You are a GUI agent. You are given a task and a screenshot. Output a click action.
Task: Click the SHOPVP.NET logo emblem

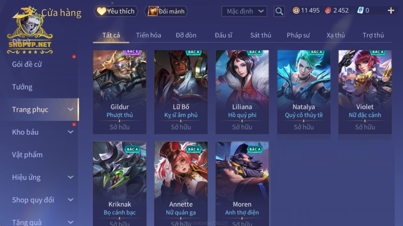click(30, 30)
